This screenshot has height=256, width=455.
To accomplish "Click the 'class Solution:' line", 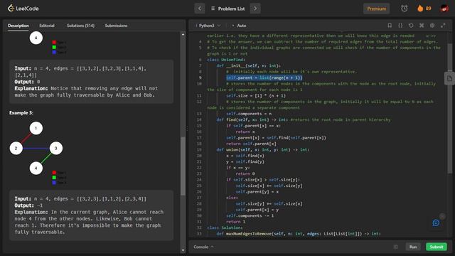I will point(225,228).
